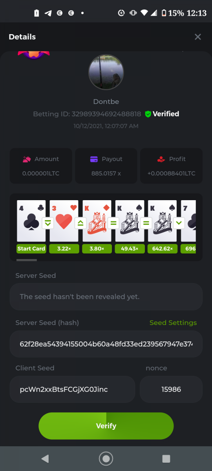Screen dimensions: 212x471
Task: Tap the Verify button
Action: coord(106,426)
